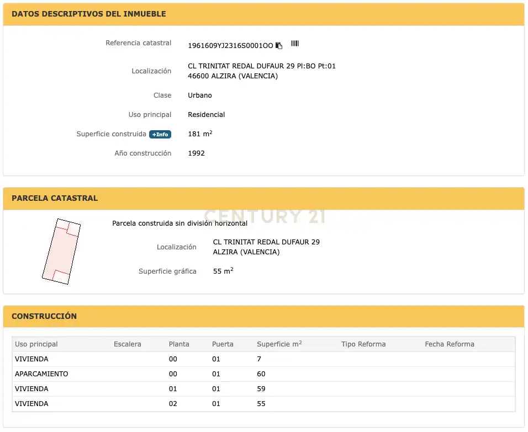528x432 pixels.
Task: Copy the cadastral reference number
Action: pos(279,45)
